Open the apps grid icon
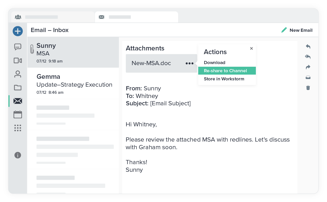The height and width of the screenshot is (202, 327). point(18,128)
